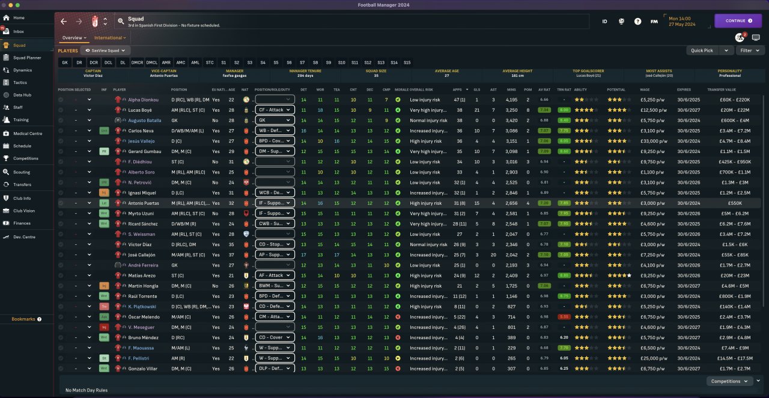Open the world globe icon
769x398 pixels.
621,21
